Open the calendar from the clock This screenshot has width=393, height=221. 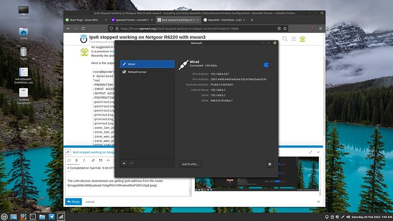pos(372,217)
